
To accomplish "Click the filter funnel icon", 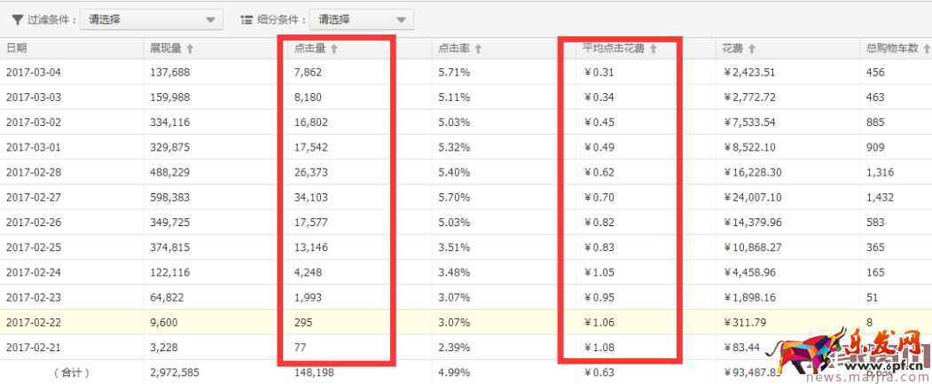I will click(x=17, y=20).
